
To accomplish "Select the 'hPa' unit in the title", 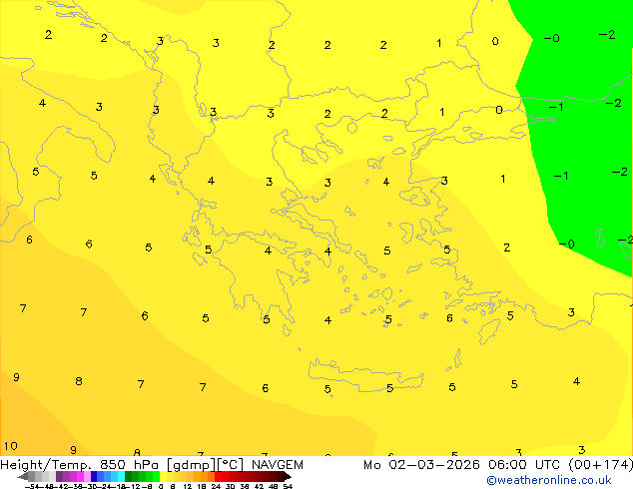I will tap(146, 465).
